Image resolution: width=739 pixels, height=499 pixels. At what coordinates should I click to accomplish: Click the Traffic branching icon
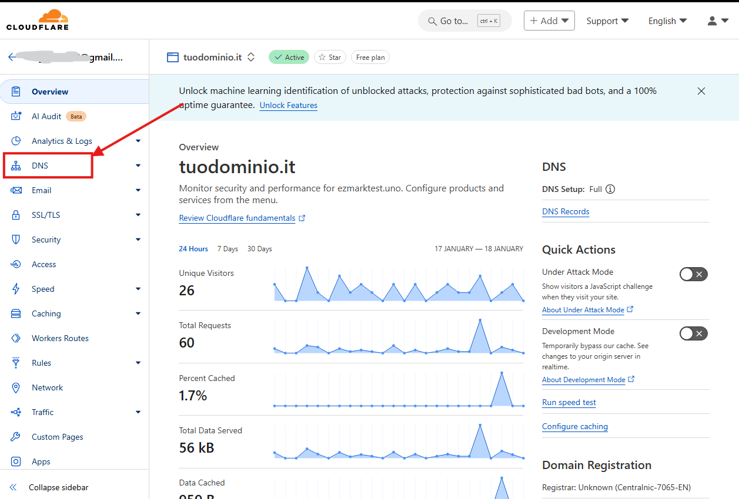point(16,412)
